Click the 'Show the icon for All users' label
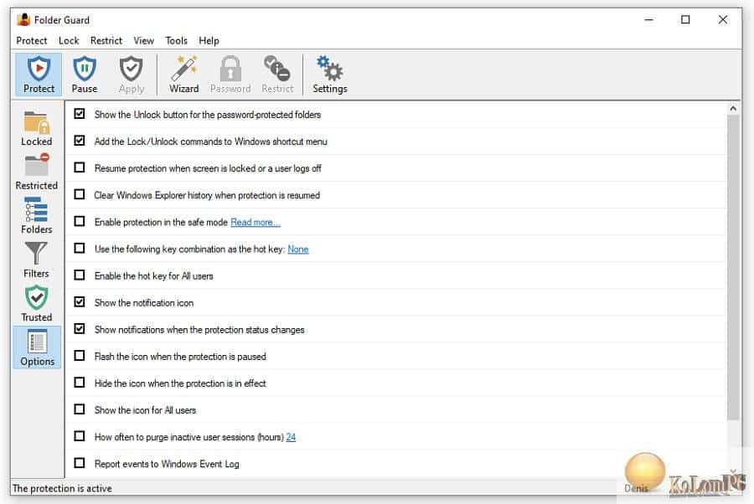Image resolution: width=754 pixels, height=504 pixels. (x=145, y=410)
